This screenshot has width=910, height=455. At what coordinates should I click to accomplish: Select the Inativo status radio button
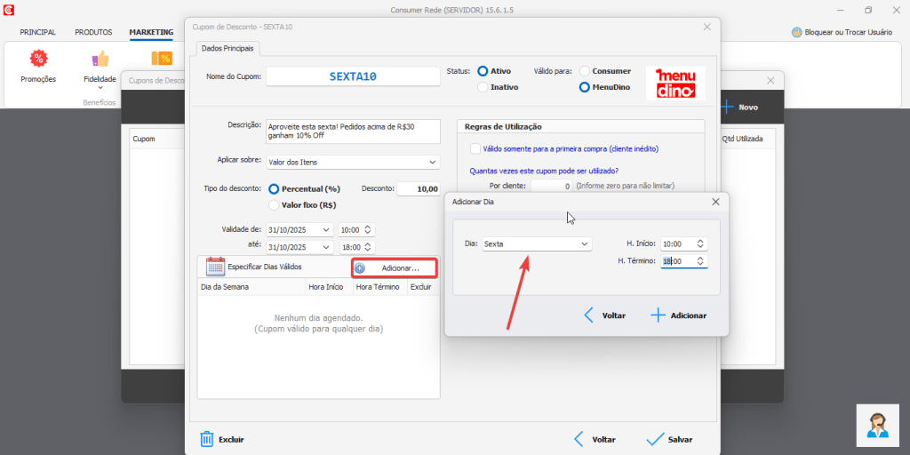483,87
